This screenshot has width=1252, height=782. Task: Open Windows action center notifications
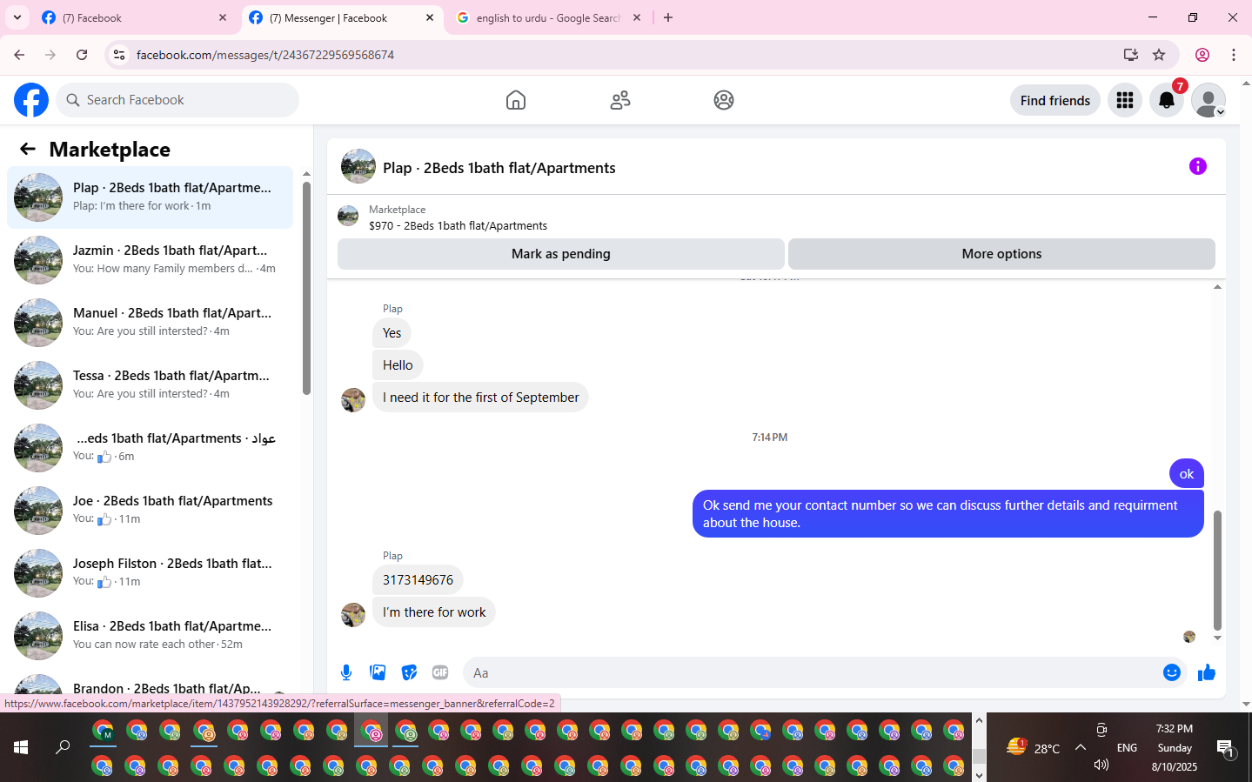1225,748
